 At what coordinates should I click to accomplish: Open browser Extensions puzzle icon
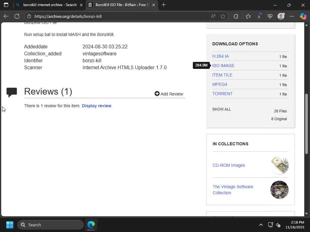pos(236,16)
